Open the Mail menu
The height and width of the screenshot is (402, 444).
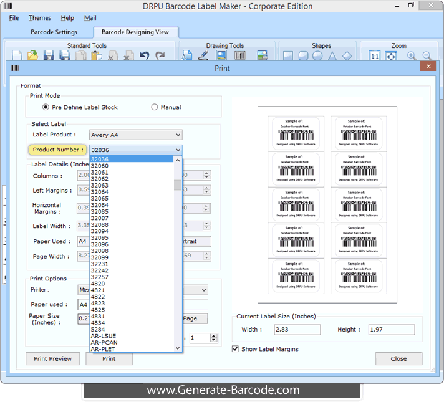click(x=90, y=18)
